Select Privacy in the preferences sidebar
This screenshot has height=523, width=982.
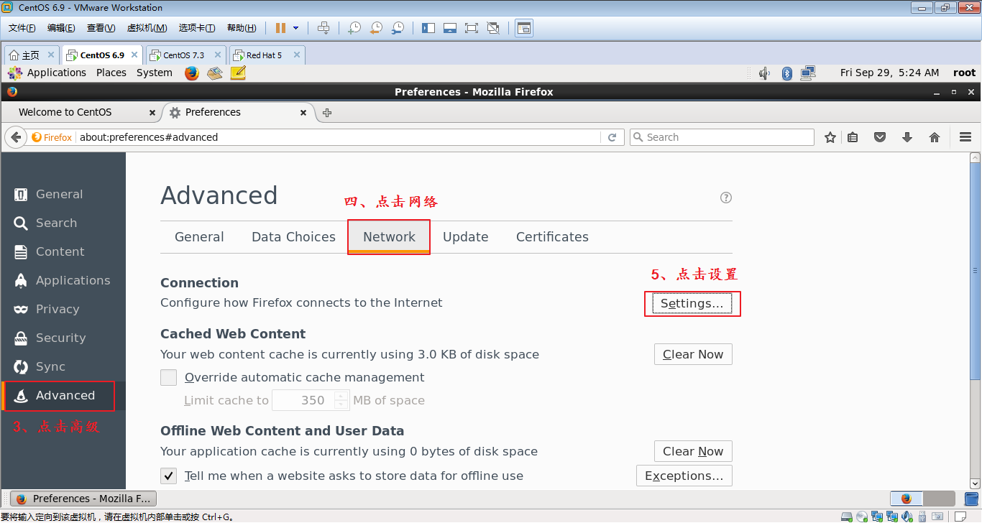pyautogui.click(x=58, y=309)
